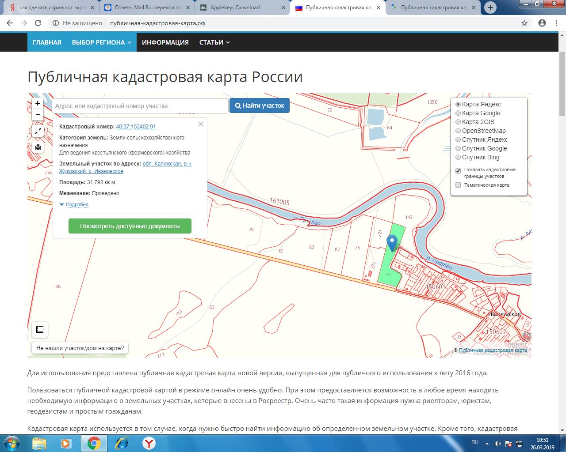Open media player from taskbar
The height and width of the screenshot is (452, 566).
coord(66,443)
